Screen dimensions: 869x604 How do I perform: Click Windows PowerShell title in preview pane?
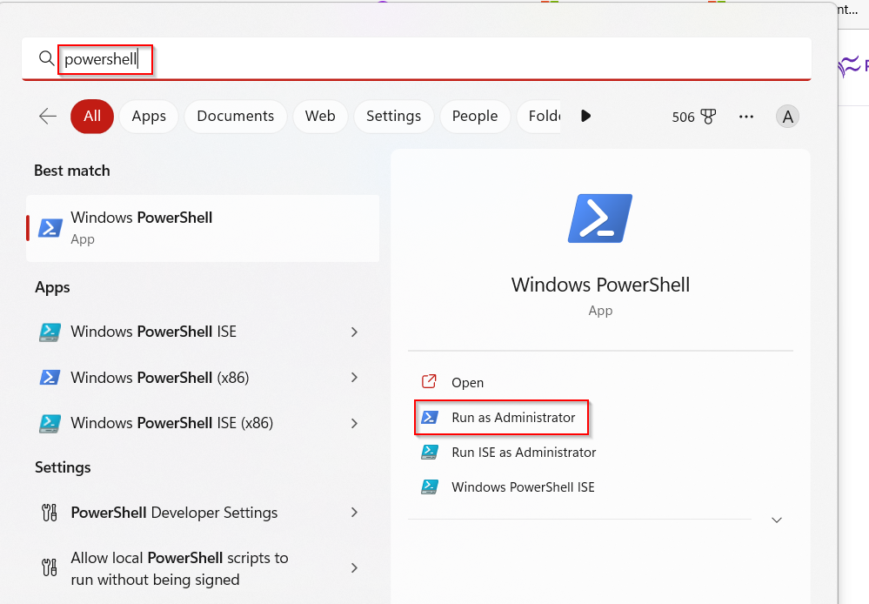point(600,285)
